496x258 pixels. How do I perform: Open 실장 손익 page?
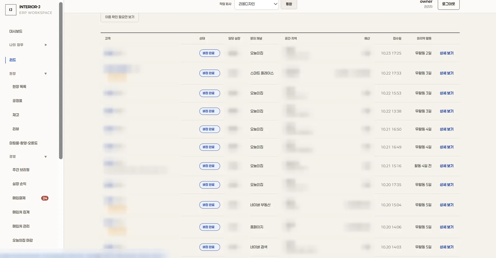pyautogui.click(x=19, y=184)
